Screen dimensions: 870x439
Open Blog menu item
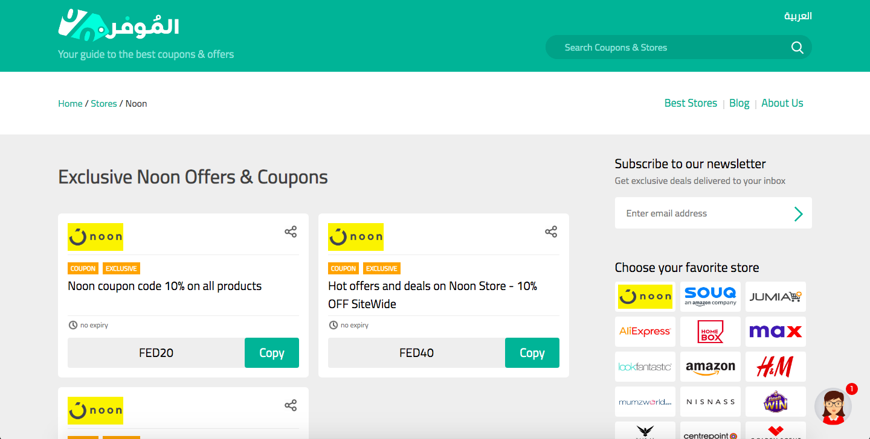(x=739, y=103)
